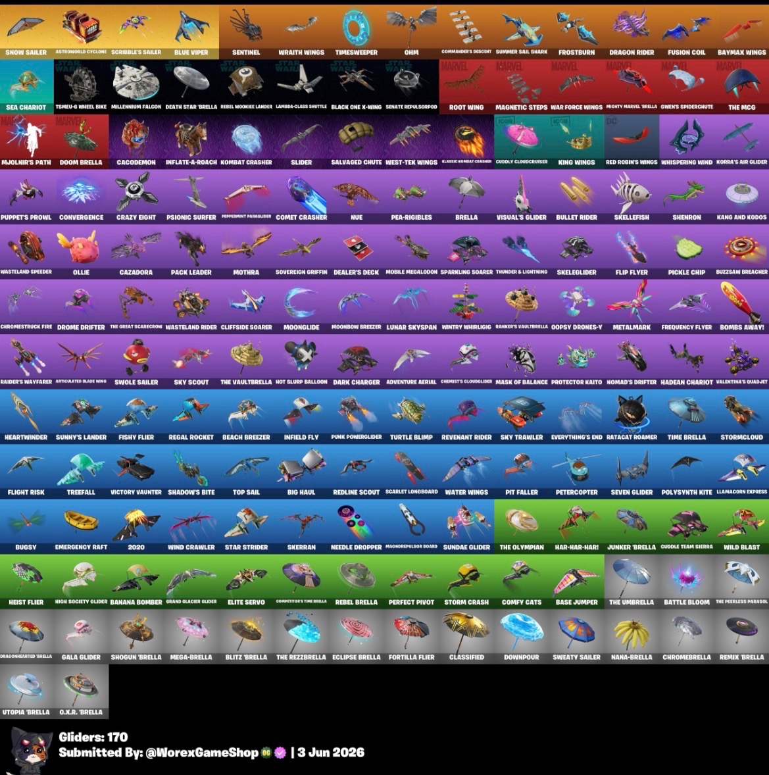Choose the Sea Chariot glider tile
This screenshot has height=775, width=769.
tap(26, 86)
